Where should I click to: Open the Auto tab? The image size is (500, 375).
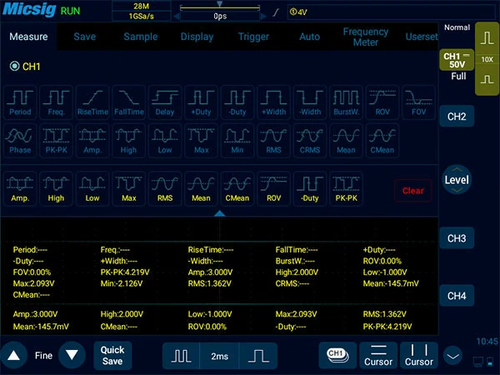[x=309, y=37]
